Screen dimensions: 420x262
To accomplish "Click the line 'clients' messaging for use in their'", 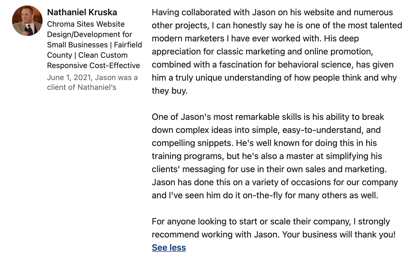I will pyautogui.click(x=269, y=169).
